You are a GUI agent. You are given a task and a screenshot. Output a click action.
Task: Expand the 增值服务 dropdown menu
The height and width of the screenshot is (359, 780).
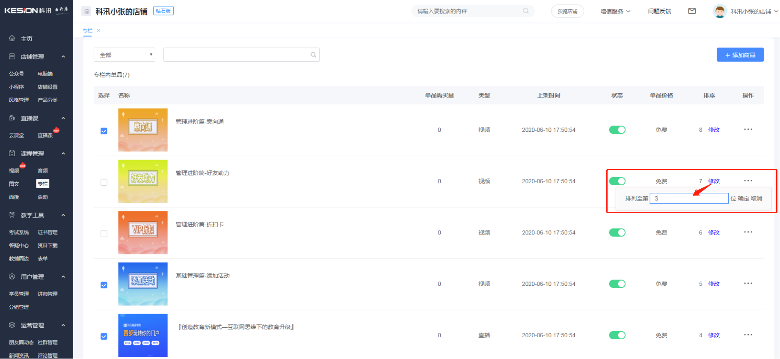(615, 12)
